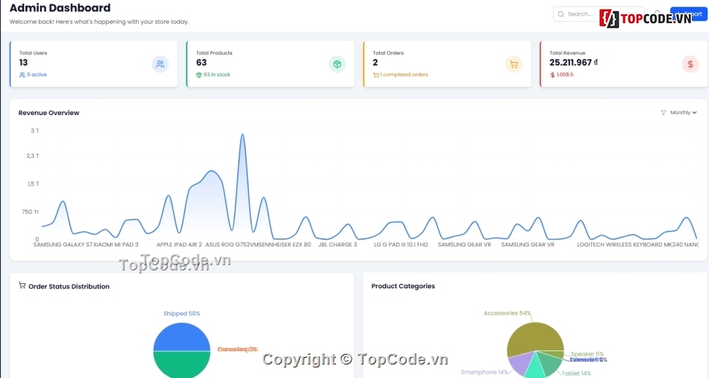Image resolution: width=709 pixels, height=378 pixels.
Task: Click the Order Status Distribution title
Action: tap(69, 287)
